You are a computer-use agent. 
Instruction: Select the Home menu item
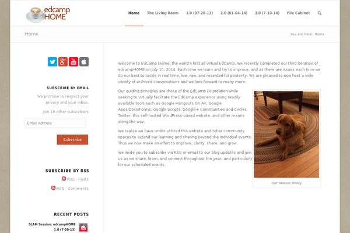click(x=134, y=13)
